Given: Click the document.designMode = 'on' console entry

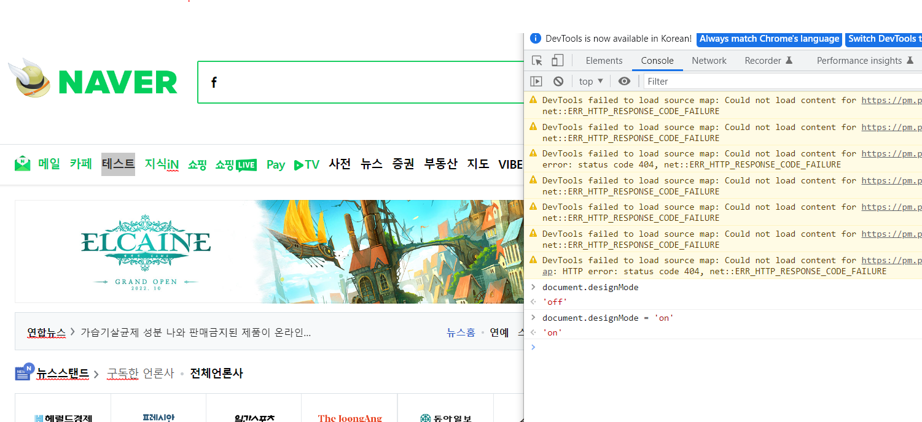Looking at the screenshot, I should 608,318.
